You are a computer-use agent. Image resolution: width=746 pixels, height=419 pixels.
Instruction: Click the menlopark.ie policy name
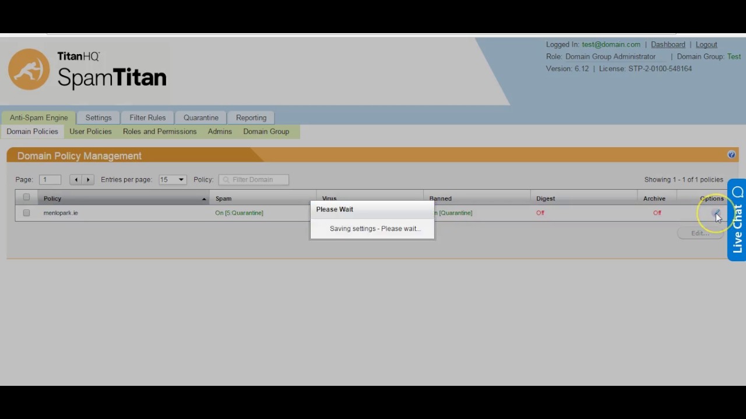61,213
